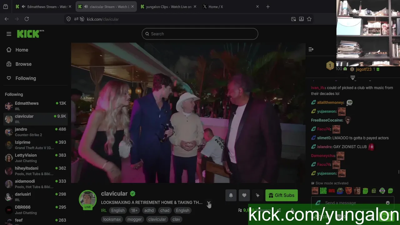
Task: Click the Pepe frog emote after BRUTAL
Action: [x=340, y=191]
